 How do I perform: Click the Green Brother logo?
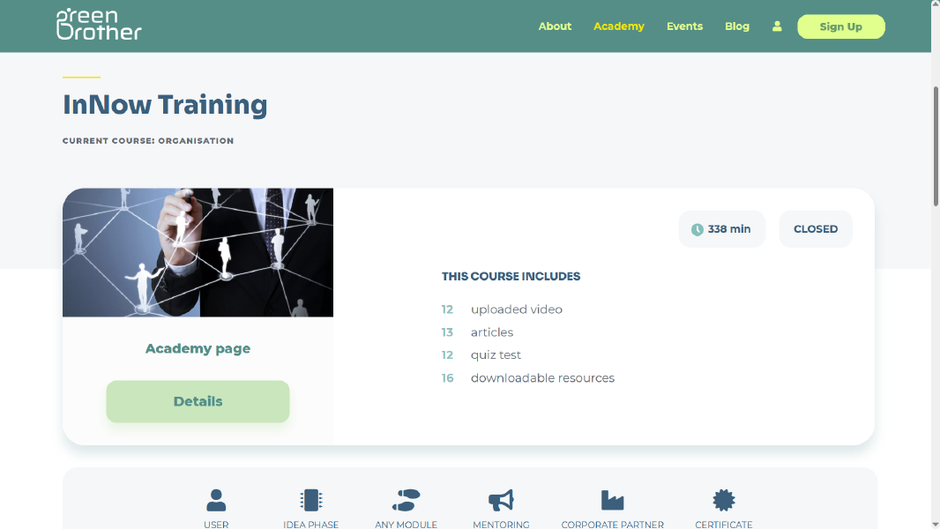click(x=99, y=25)
